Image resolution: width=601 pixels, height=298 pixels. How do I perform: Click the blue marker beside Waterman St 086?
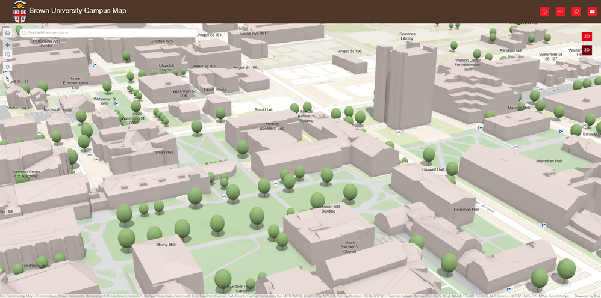pos(116,103)
